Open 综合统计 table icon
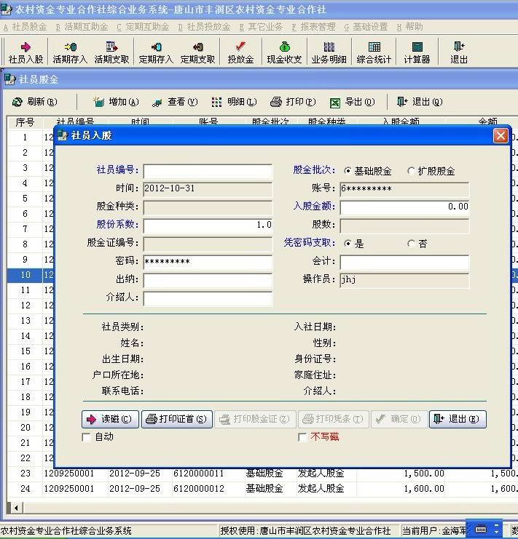518x539 pixels. 374,52
